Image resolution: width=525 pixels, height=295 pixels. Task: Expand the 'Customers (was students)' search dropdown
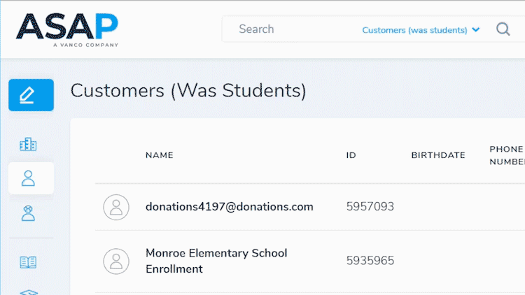coord(421,30)
